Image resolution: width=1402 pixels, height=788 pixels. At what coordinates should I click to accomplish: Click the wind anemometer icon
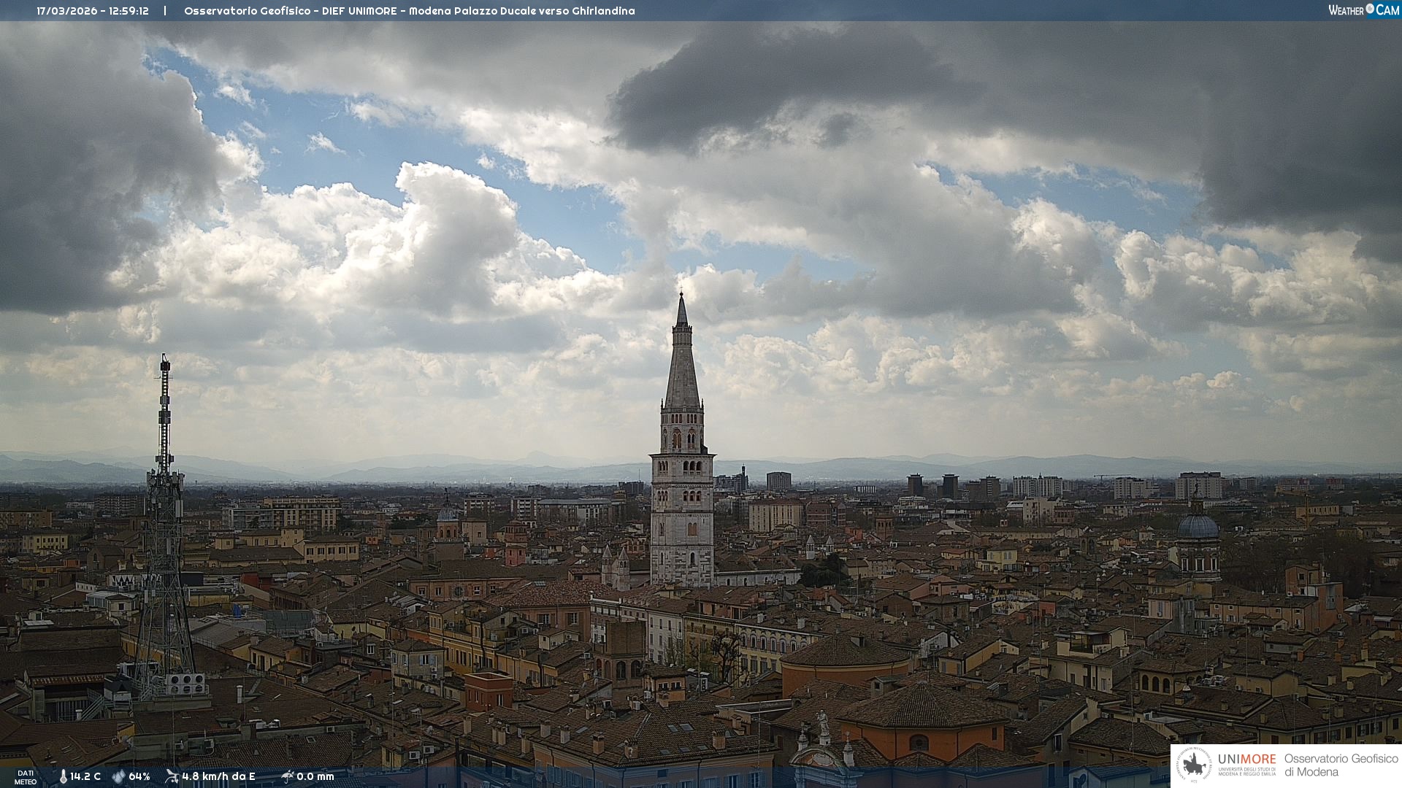point(172,776)
